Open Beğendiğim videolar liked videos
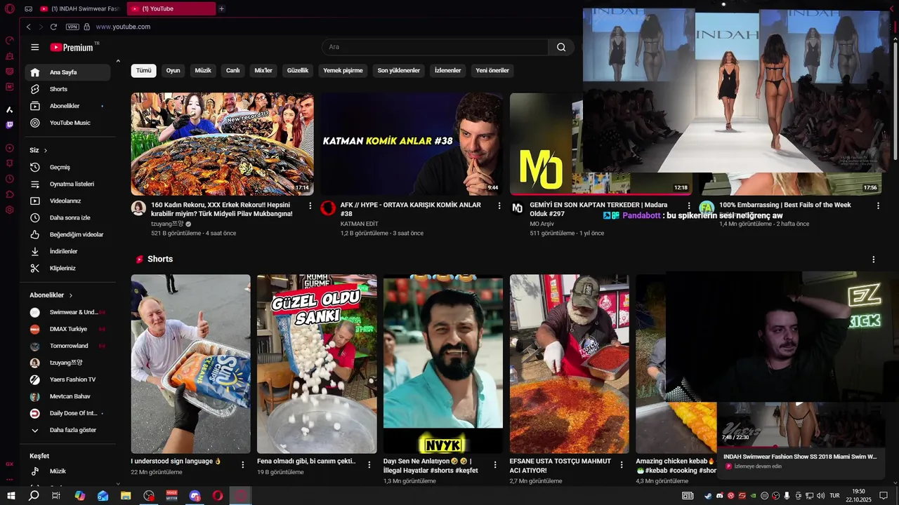 tap(67, 234)
